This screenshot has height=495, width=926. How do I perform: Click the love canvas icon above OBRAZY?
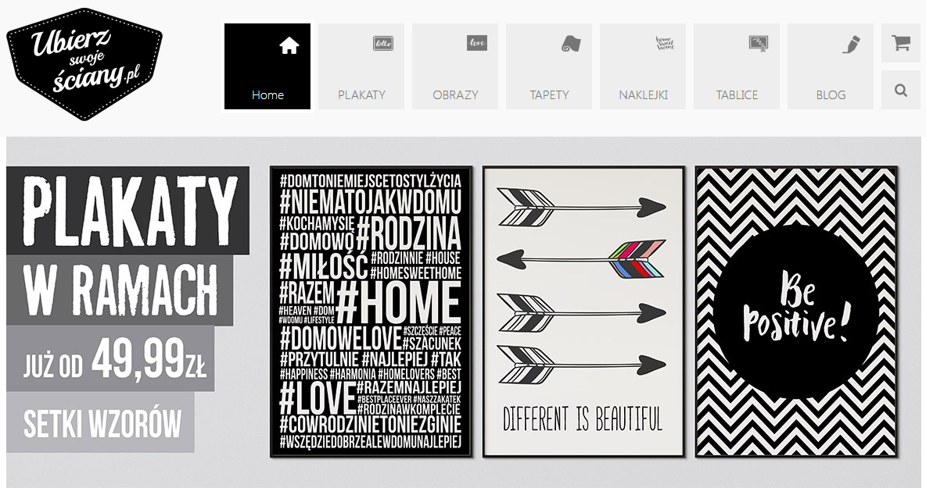(x=476, y=43)
